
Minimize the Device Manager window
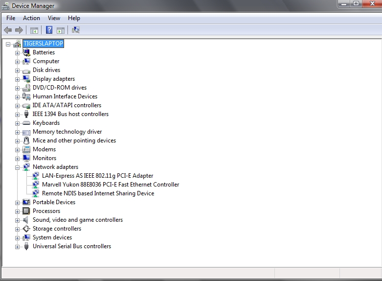click(x=344, y=3)
